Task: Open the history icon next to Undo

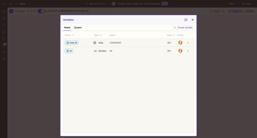Action: tap(223, 11)
